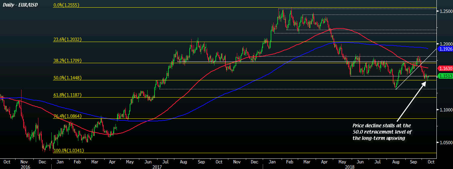Select the 0.0%(1.2555) Fibonacci level label

pos(68,5)
